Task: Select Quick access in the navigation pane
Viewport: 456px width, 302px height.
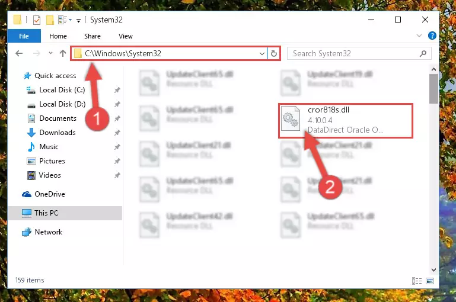Action: coord(49,76)
